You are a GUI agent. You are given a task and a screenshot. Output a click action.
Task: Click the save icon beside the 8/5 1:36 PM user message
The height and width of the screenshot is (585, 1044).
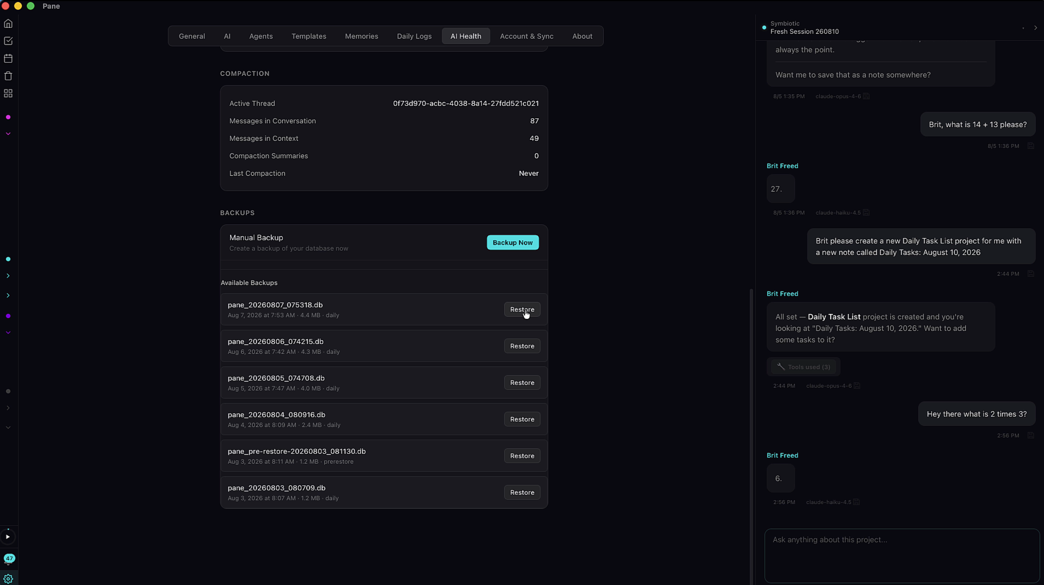tap(1031, 146)
